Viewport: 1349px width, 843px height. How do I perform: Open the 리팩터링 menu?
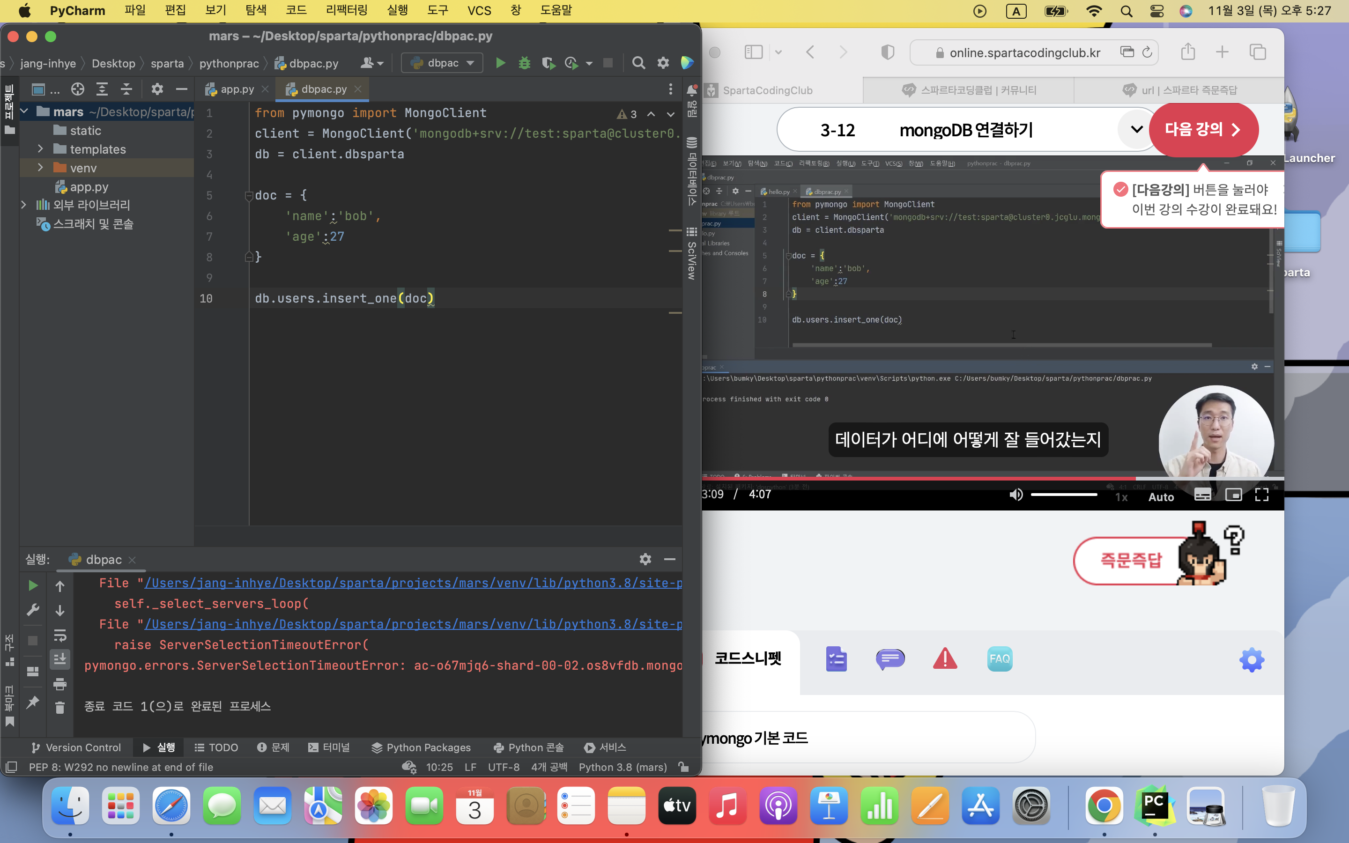pos(347,10)
